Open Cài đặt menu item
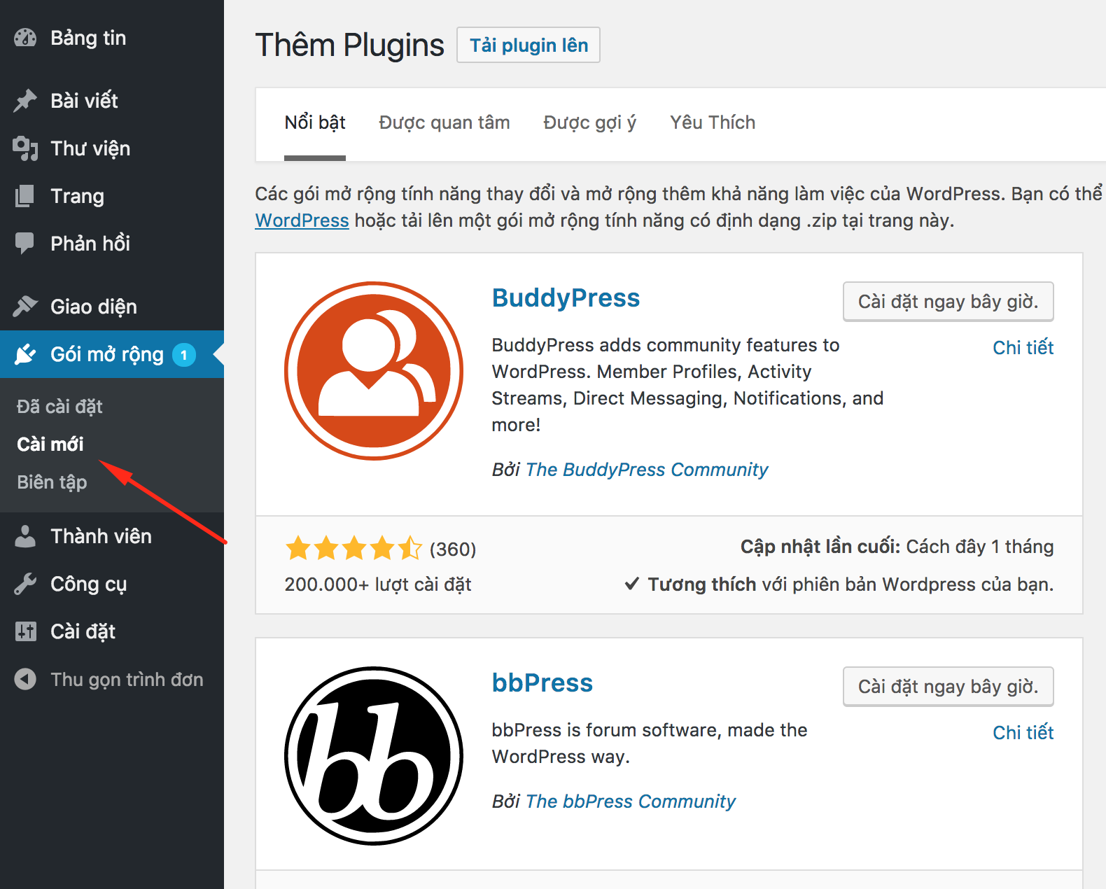Screen dimensions: 1106x889 [x=112, y=631]
